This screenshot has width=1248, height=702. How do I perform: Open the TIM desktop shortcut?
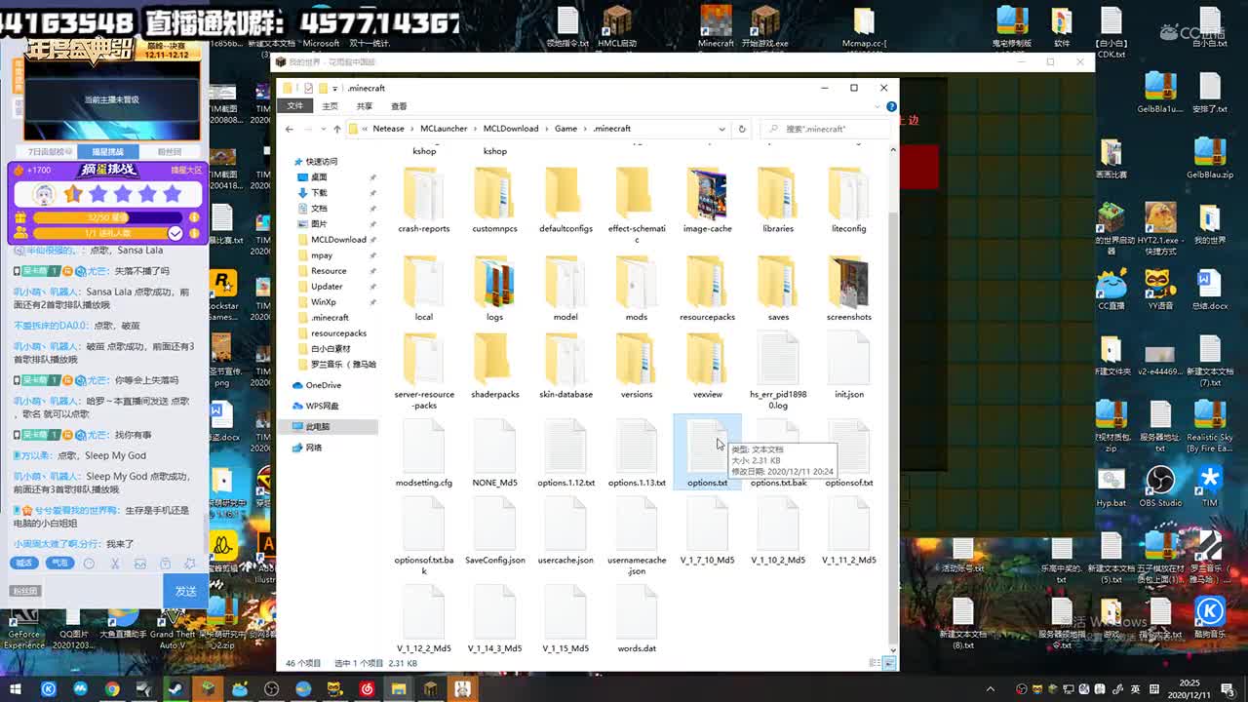click(x=1210, y=486)
